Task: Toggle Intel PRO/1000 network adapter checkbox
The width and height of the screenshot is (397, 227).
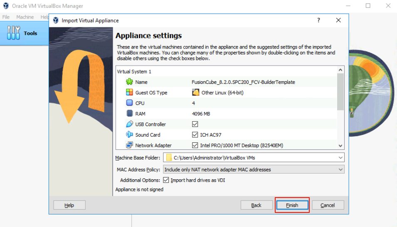Action: point(195,145)
